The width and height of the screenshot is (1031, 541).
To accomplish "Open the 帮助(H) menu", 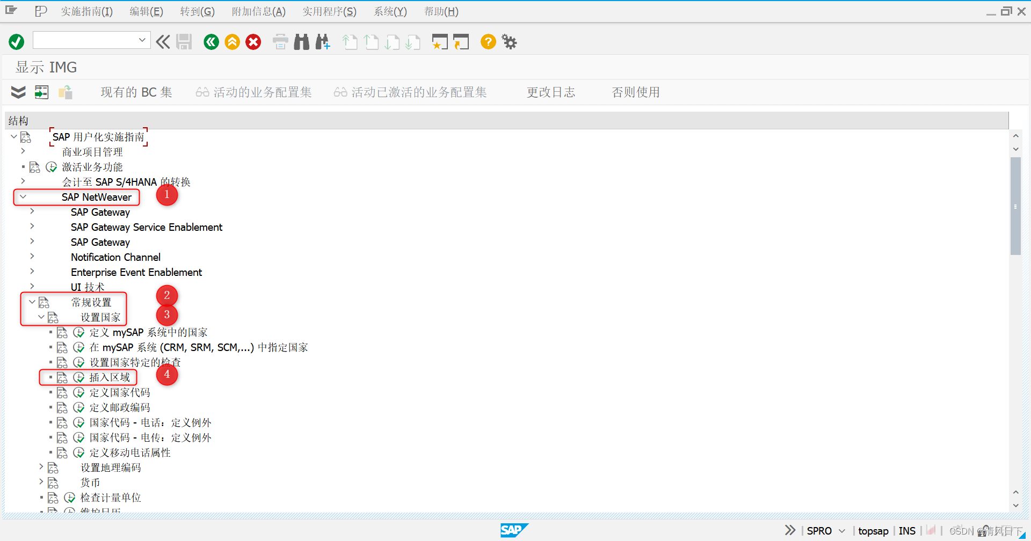I will pyautogui.click(x=441, y=11).
